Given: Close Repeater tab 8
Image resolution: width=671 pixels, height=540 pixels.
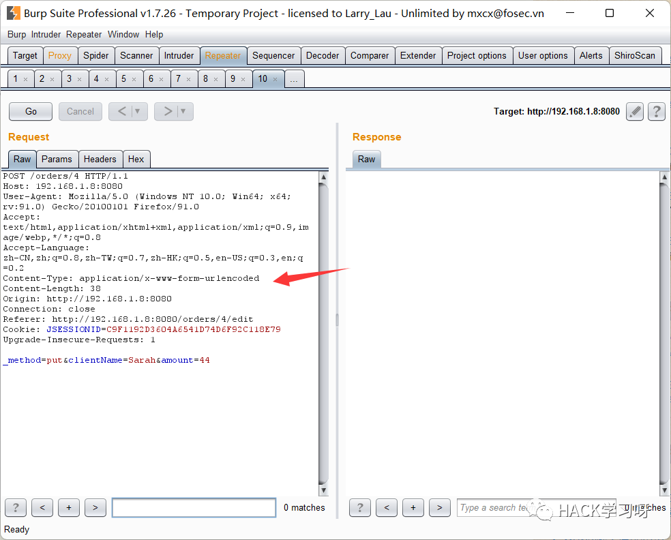Looking at the screenshot, I should coord(216,79).
